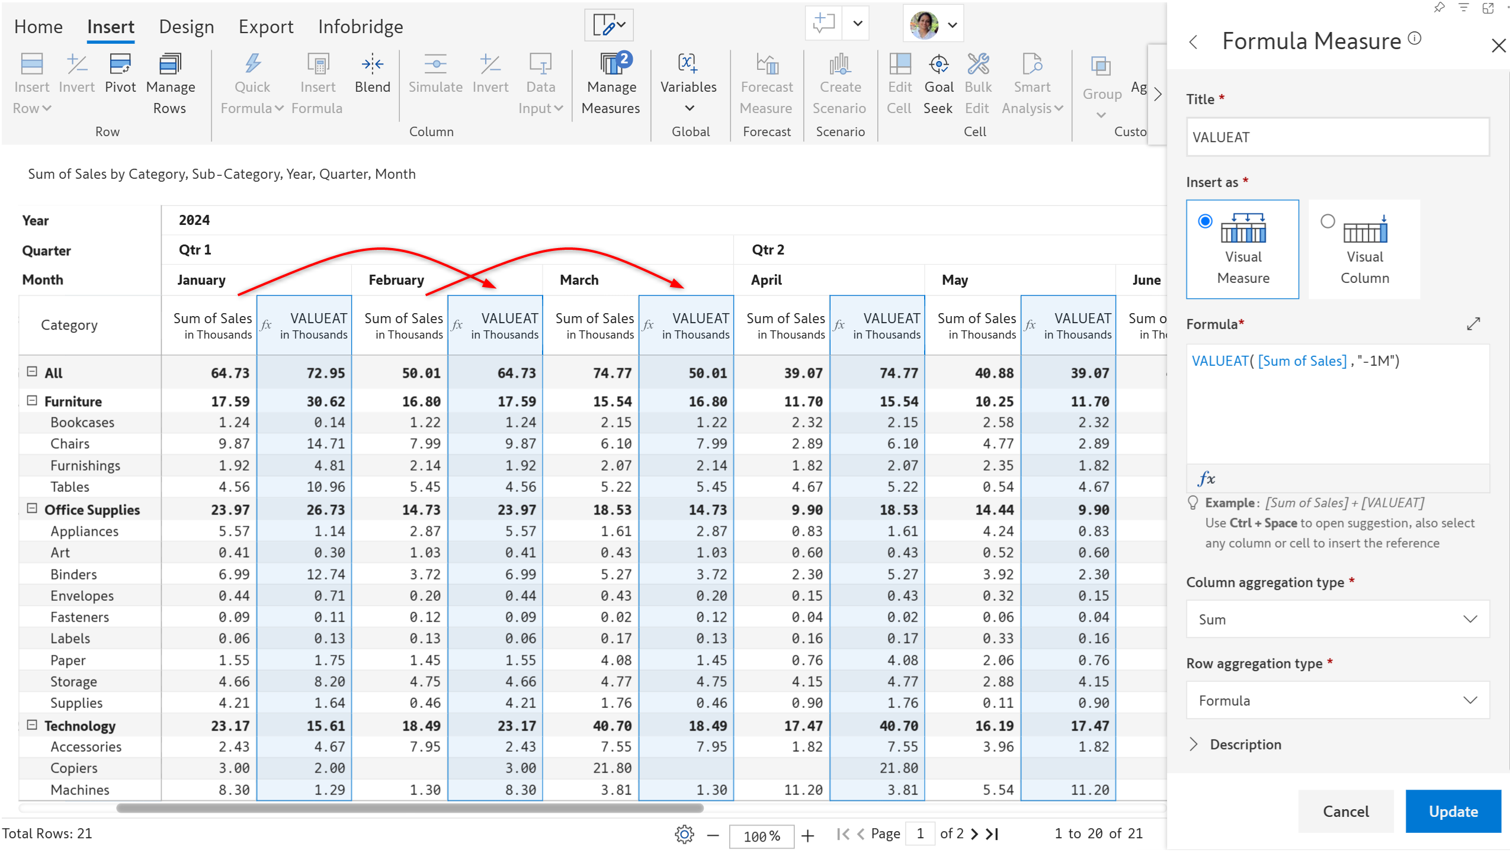Collapse the Technology category row
This screenshot has width=1510, height=853.
33,725
